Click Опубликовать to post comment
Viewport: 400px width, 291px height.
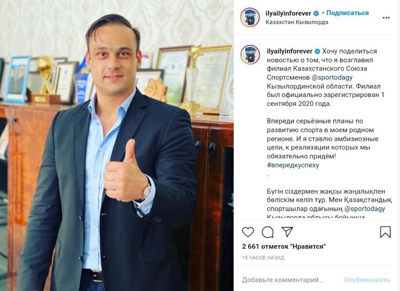[367, 280]
